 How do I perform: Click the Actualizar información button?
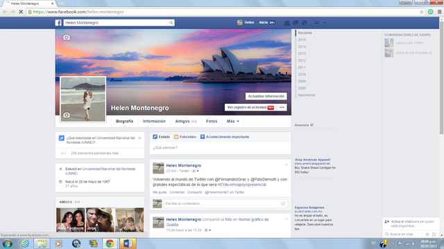point(266,96)
